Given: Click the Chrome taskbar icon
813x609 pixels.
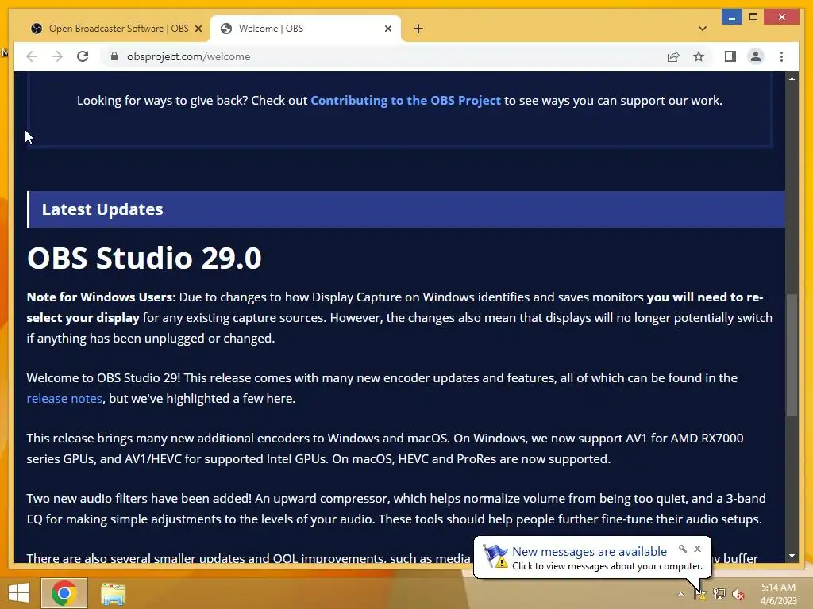Looking at the screenshot, I should pyautogui.click(x=64, y=593).
